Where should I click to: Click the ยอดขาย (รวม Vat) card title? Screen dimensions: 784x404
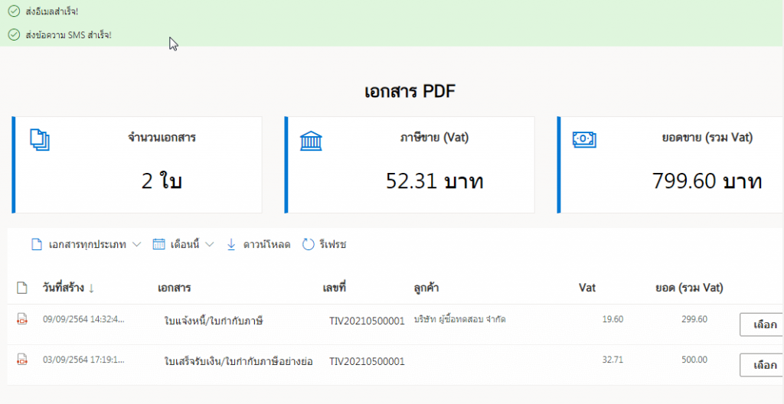(x=707, y=138)
